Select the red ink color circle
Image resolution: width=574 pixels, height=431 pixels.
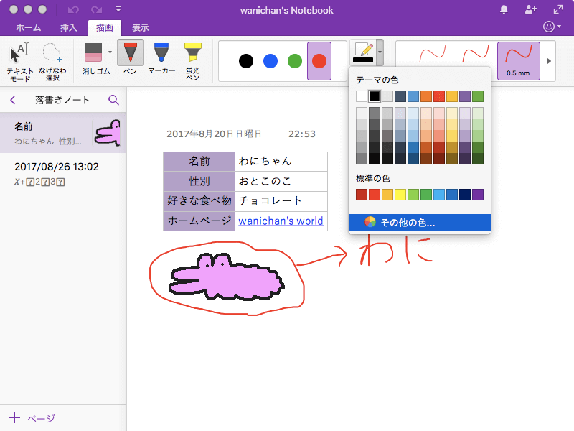(x=319, y=61)
